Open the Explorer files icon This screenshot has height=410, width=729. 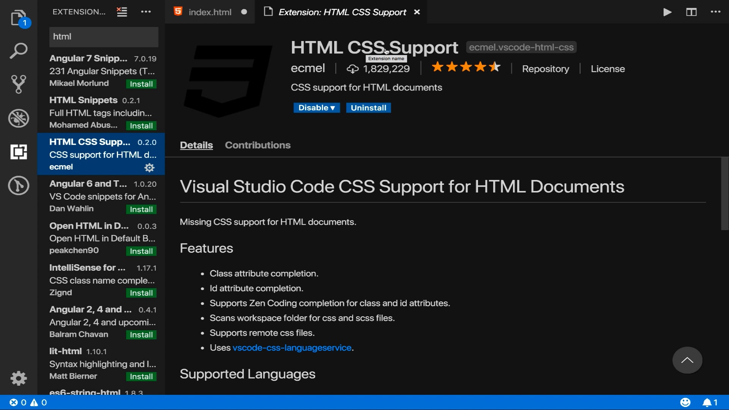18,17
